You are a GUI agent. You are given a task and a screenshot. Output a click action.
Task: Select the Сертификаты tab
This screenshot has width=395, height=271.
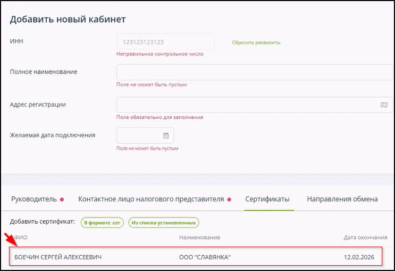[267, 199]
